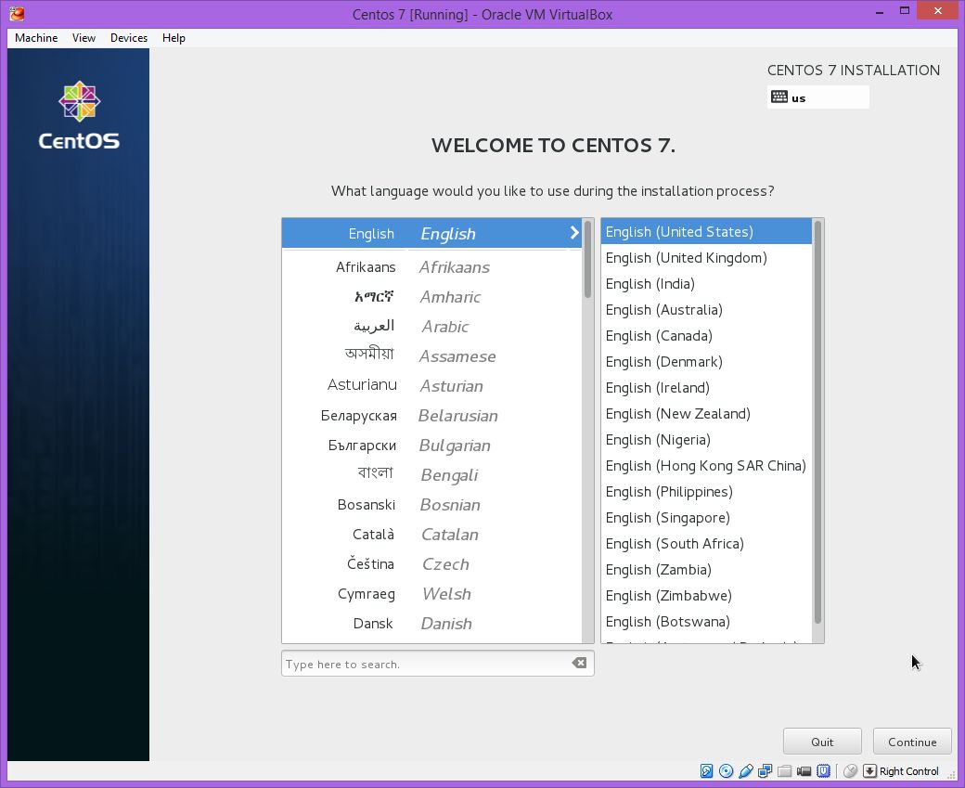965x788 pixels.
Task: Click the hard disk activity status icon
Action: (x=706, y=770)
